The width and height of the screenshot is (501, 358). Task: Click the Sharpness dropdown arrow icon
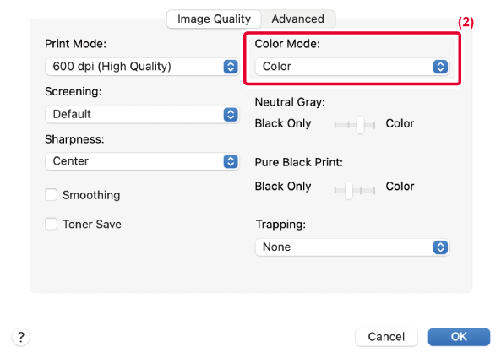click(231, 161)
